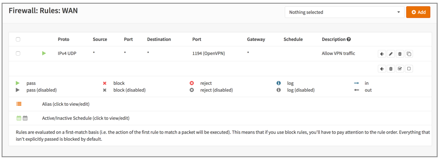Image resolution: width=440 pixels, height=158 pixels.
Task: Click the enable selected rules check icon
Action: [400, 69]
